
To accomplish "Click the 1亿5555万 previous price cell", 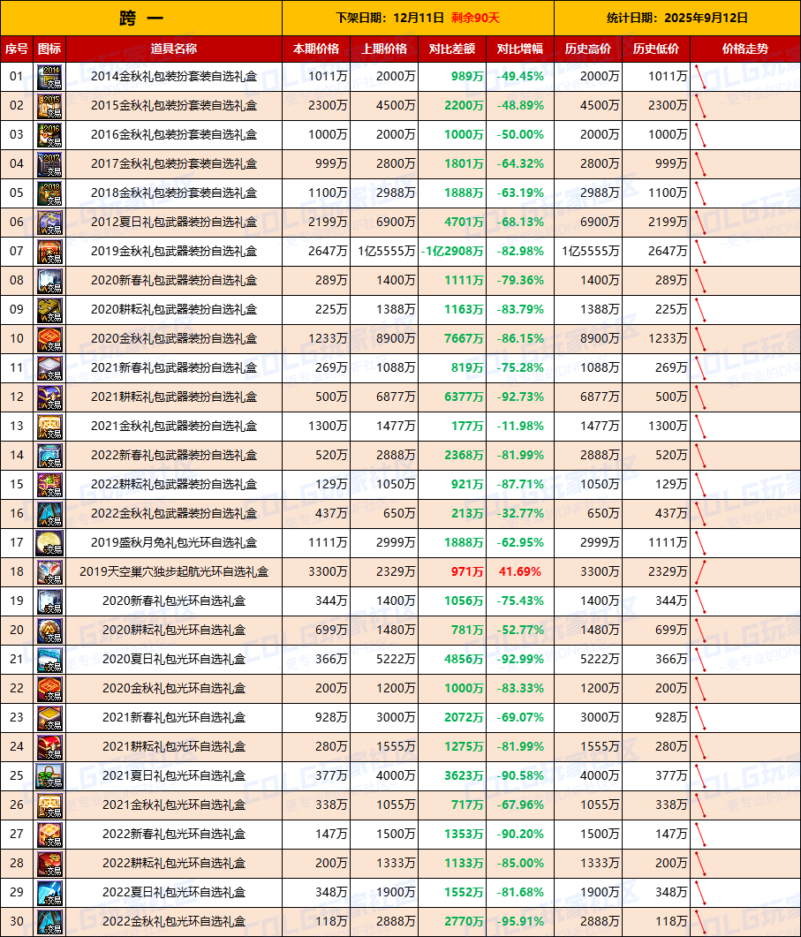I will (384, 252).
